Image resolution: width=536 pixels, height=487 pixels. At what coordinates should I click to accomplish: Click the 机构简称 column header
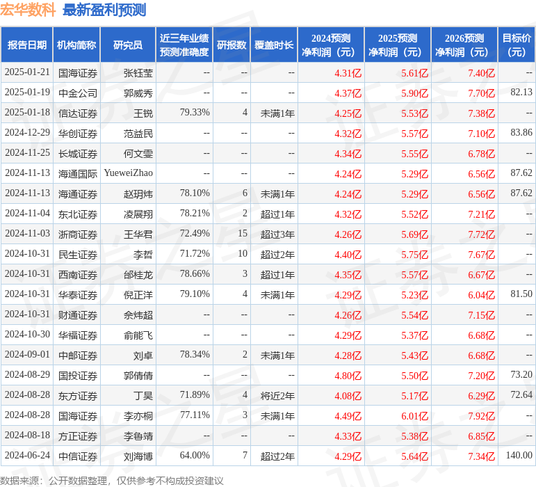76,45
